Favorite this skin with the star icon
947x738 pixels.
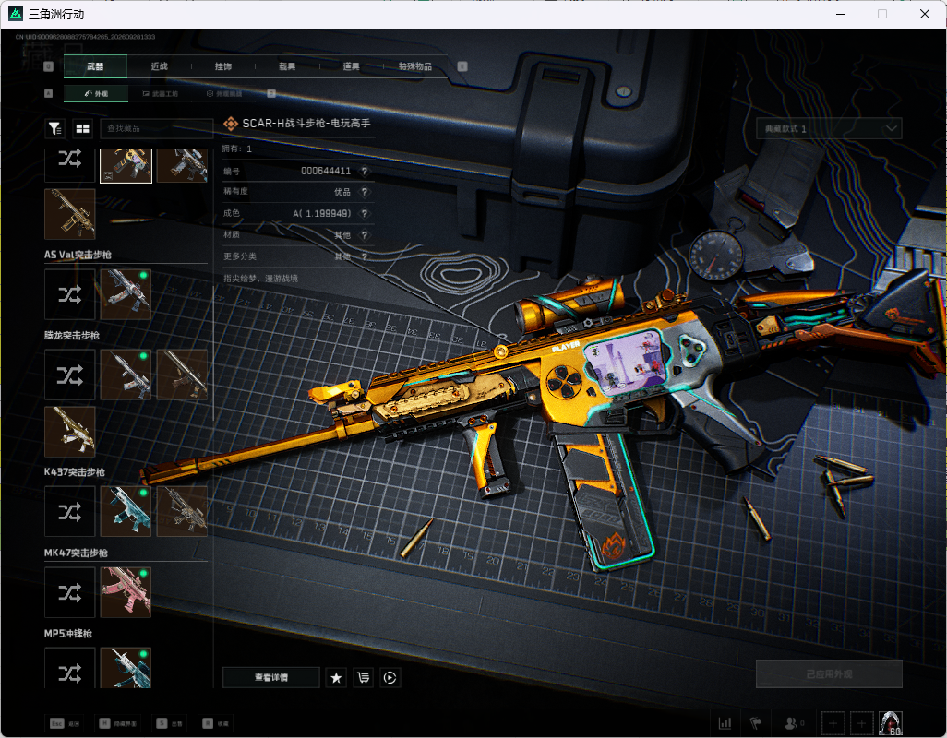(x=336, y=678)
